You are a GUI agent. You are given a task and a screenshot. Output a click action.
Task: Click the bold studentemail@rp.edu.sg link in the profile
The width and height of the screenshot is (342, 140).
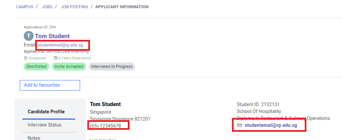click(271, 126)
